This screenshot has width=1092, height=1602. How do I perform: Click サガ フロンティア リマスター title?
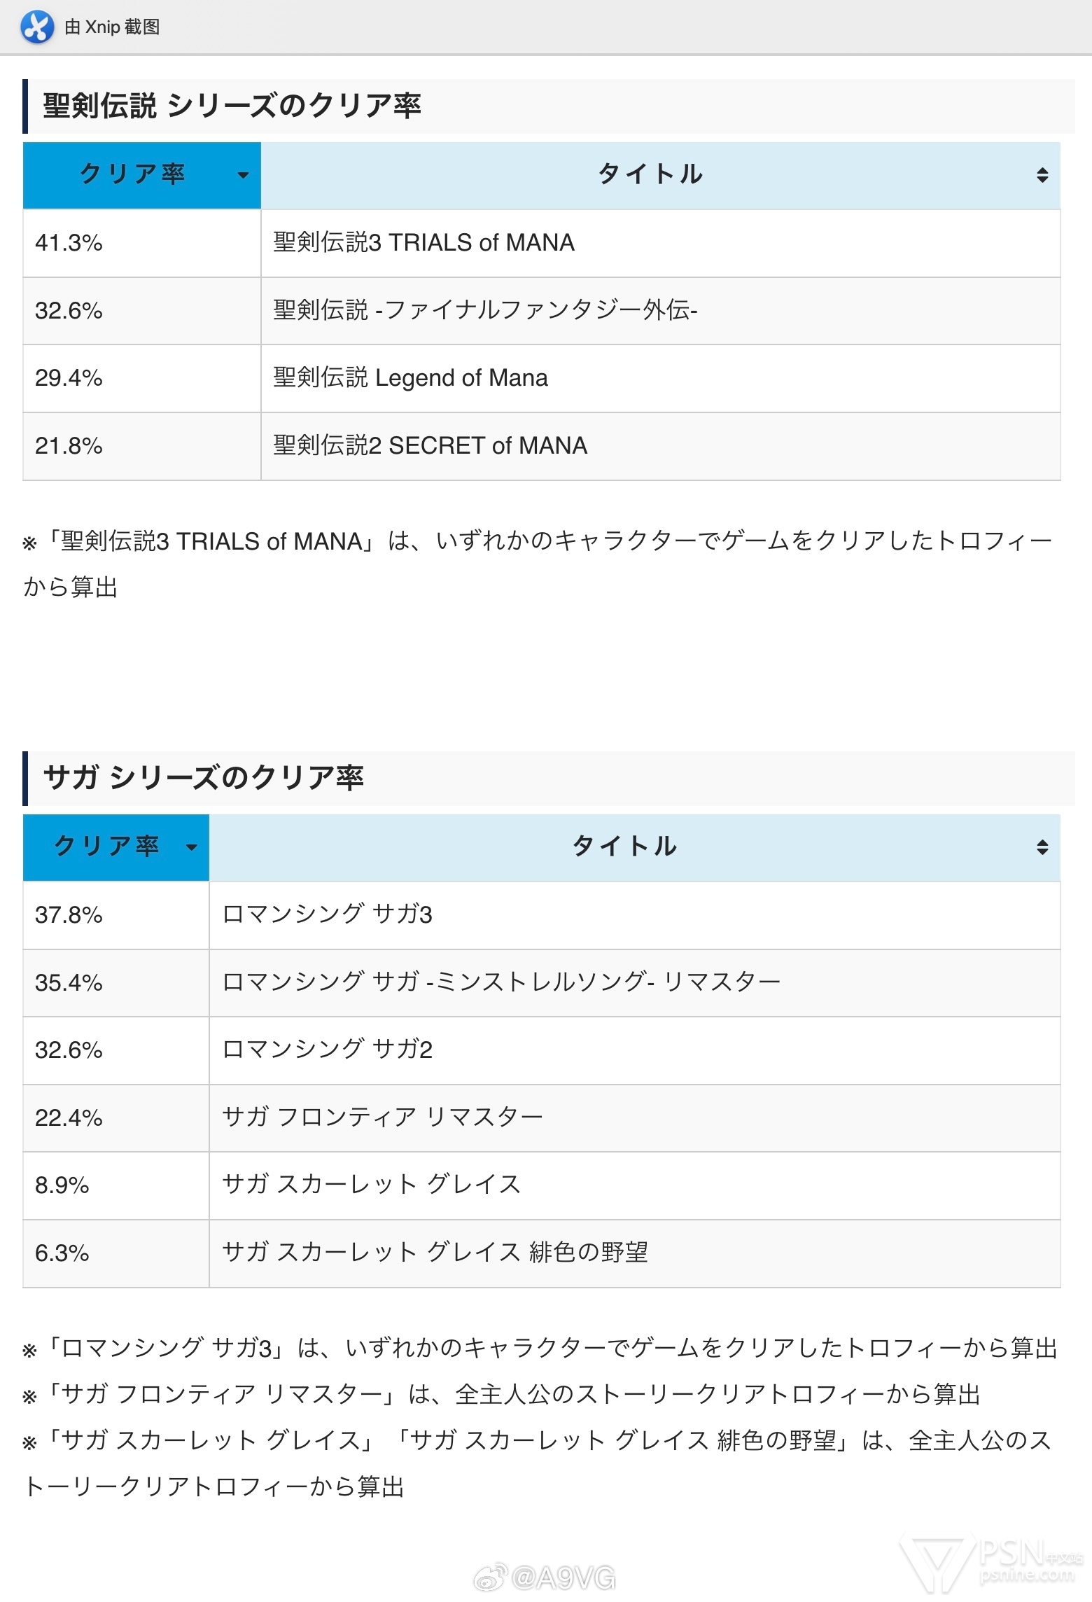pos(382,1117)
